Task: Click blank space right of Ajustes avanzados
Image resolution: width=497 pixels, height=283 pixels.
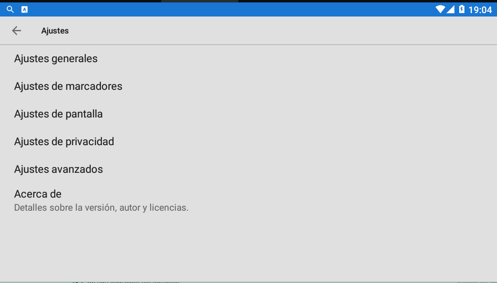Action: click(291, 169)
